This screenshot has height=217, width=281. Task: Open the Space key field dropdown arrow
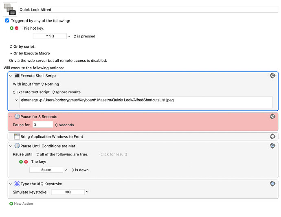[66, 170]
